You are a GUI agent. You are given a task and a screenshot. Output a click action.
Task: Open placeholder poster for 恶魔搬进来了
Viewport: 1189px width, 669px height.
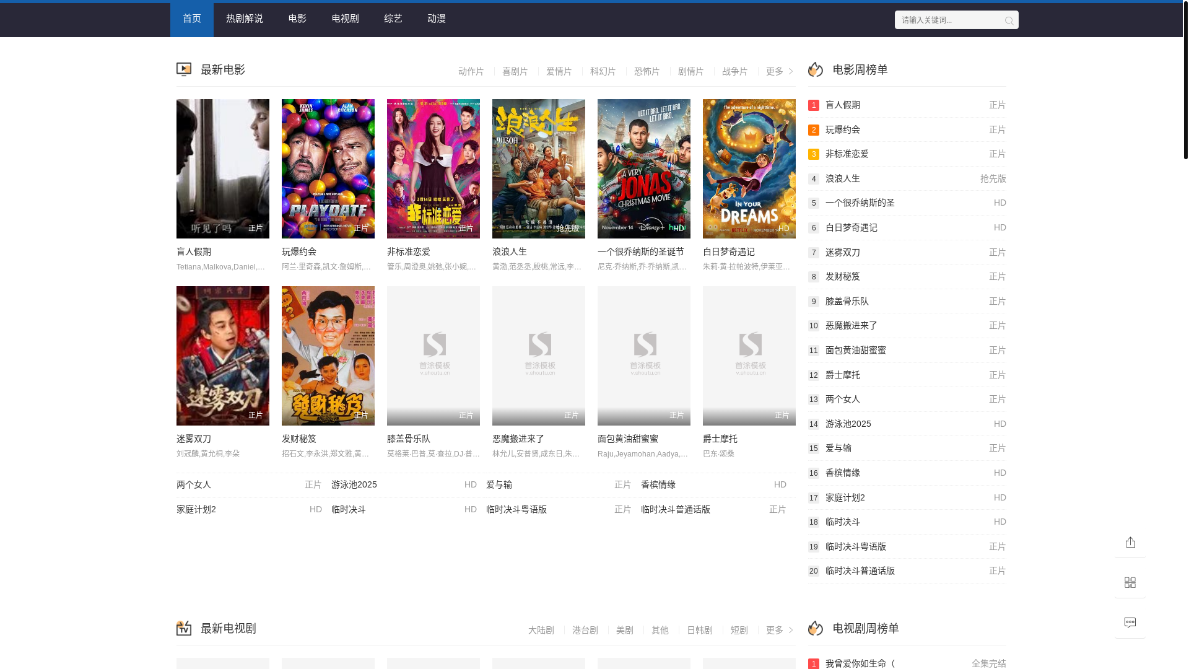pos(539,356)
